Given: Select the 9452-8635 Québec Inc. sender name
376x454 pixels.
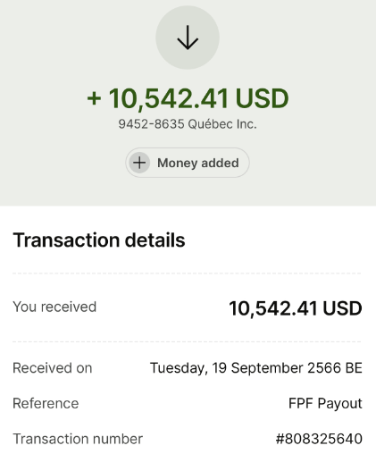Looking at the screenshot, I should tap(188, 124).
